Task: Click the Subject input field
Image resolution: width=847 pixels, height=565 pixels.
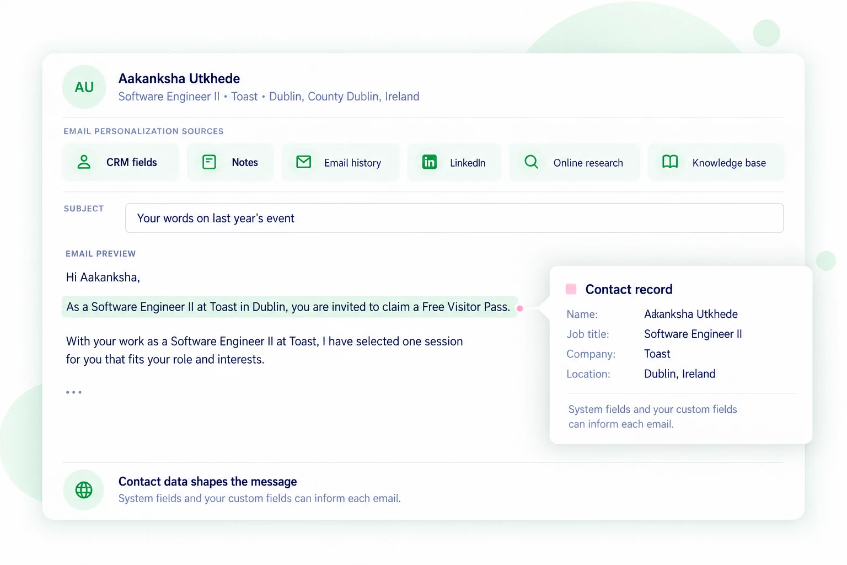Action: (x=454, y=218)
